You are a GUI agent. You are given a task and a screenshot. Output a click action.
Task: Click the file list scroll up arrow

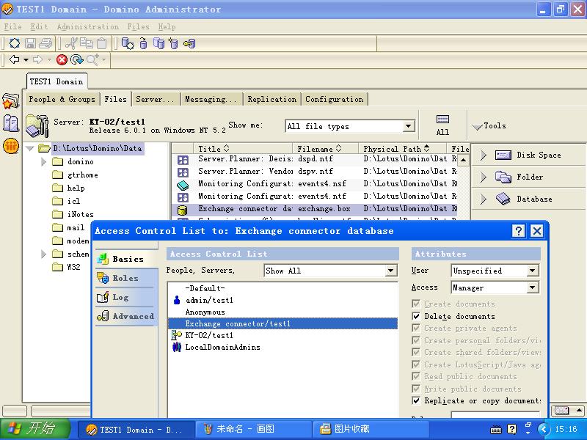464,160
